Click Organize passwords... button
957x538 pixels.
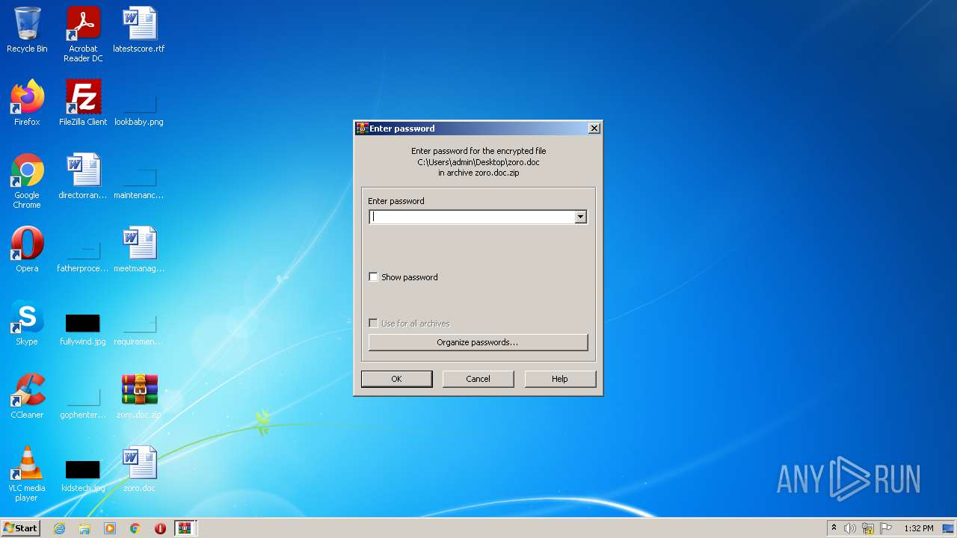click(478, 342)
